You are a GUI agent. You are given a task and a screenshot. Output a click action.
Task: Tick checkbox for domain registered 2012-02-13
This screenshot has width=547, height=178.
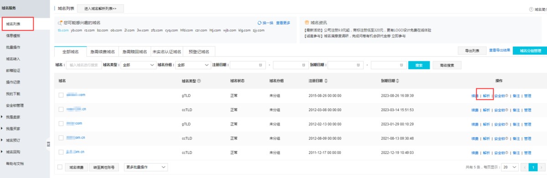[61, 124]
